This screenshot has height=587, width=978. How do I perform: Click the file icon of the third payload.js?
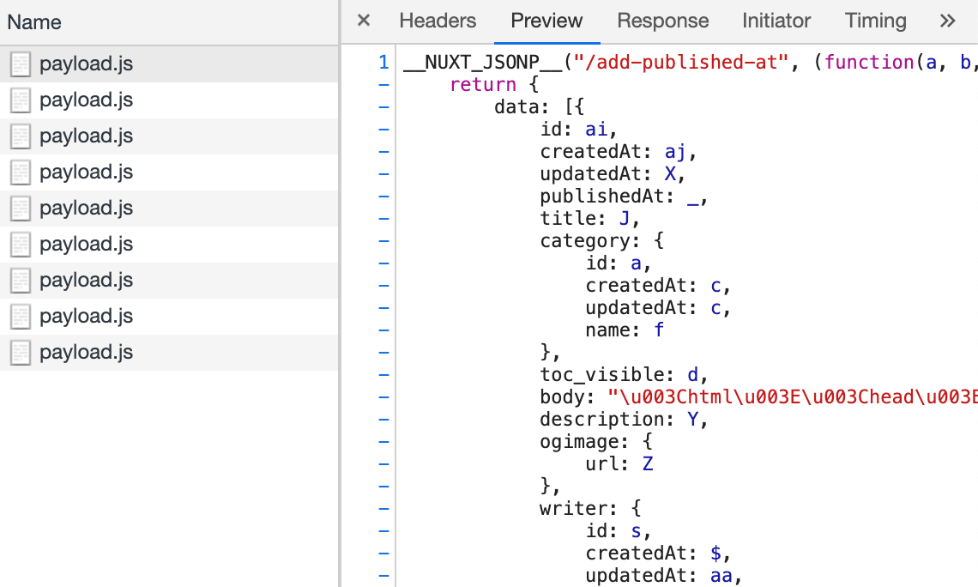click(21, 136)
